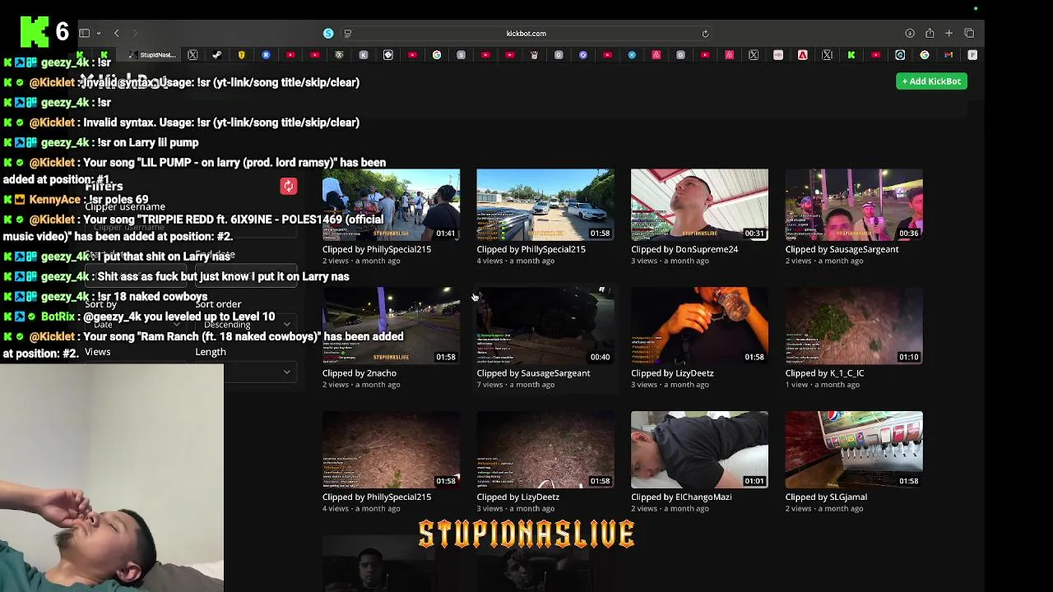
Task: Click the End date input field
Action: (x=246, y=275)
